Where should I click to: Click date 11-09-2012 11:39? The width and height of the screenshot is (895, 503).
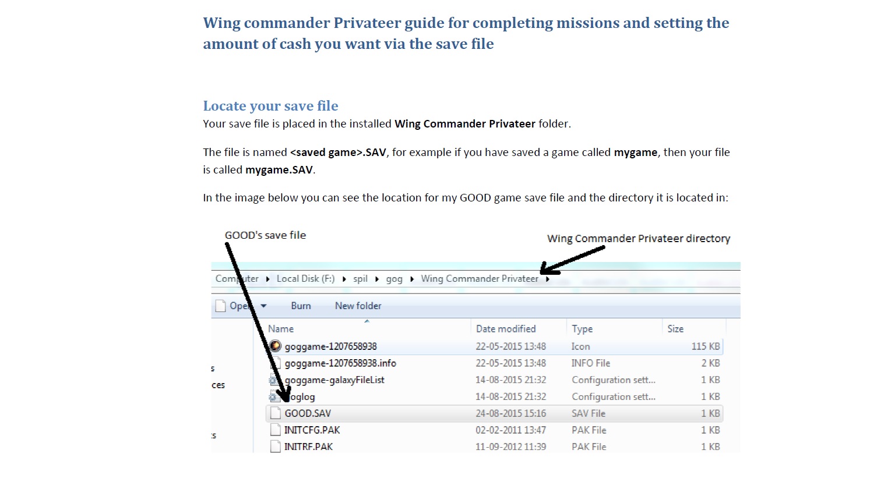coord(510,447)
